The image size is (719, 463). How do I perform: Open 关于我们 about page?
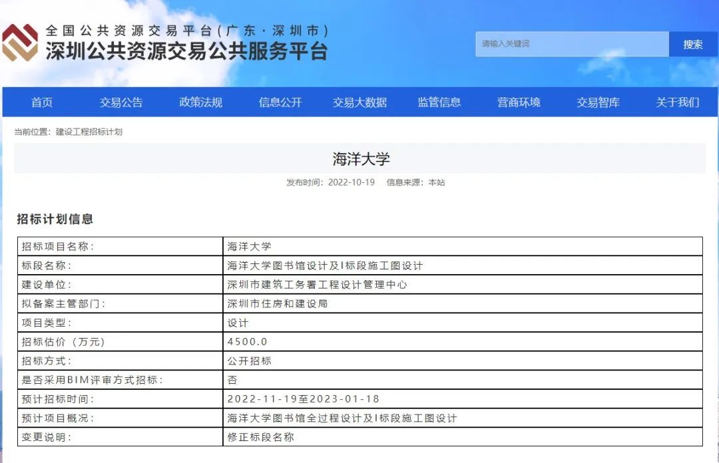[x=678, y=102]
